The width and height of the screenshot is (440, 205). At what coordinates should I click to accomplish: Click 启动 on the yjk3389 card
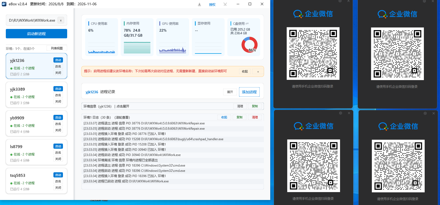(58, 89)
